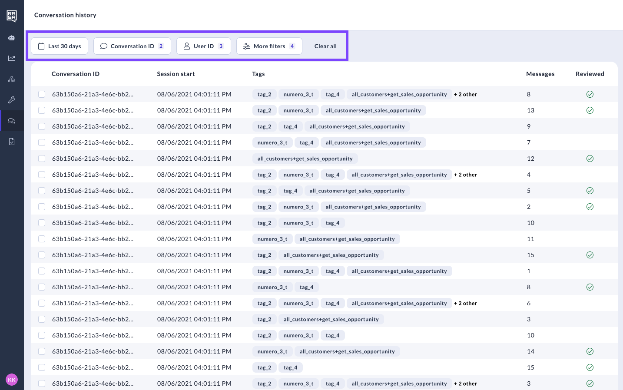The width and height of the screenshot is (623, 390).
Task: Open the wrench tools sidebar icon
Action: [x=12, y=100]
